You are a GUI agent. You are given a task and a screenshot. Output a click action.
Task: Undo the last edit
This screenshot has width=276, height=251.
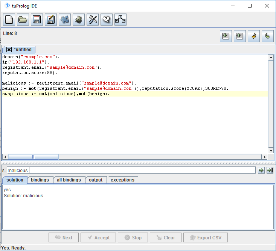[254, 36]
